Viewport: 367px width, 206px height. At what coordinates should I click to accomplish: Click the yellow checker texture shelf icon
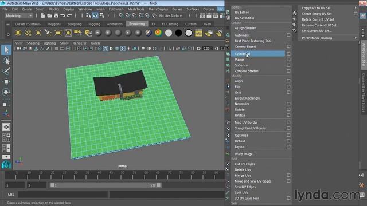198,33
